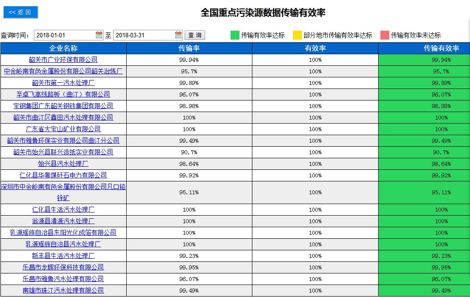The image size is (470, 297).
Task: Open link 深圳市中金岭南有色金属股份有限公司凡口铅锌矿
Action: pyautogui.click(x=63, y=193)
